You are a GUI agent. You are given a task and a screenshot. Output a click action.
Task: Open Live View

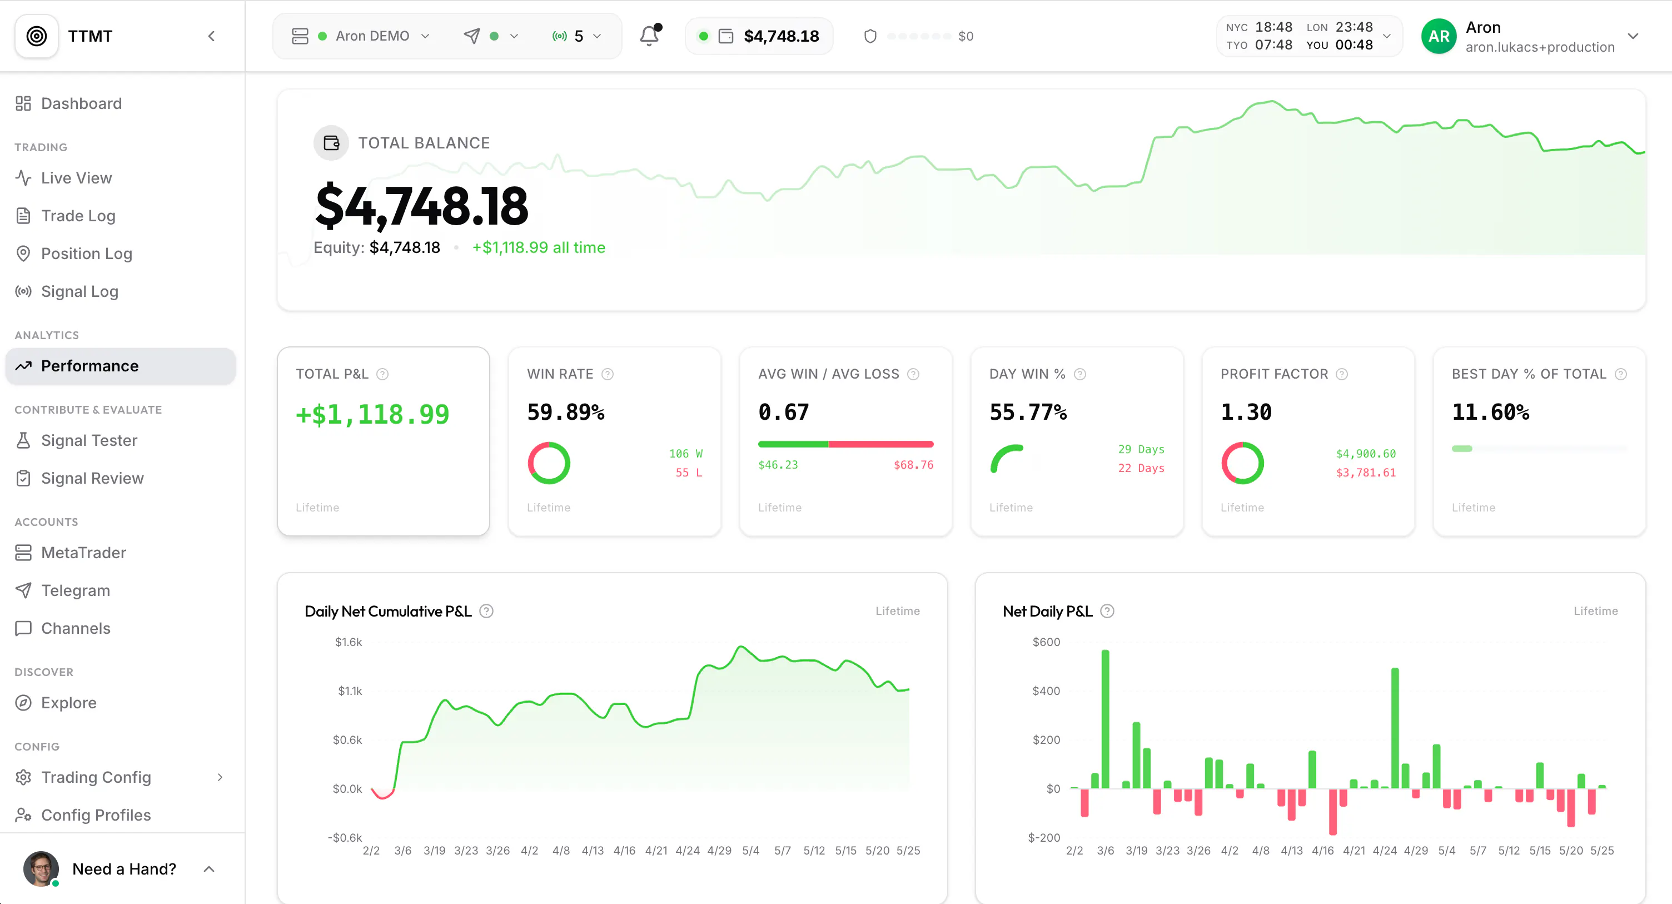point(121,178)
